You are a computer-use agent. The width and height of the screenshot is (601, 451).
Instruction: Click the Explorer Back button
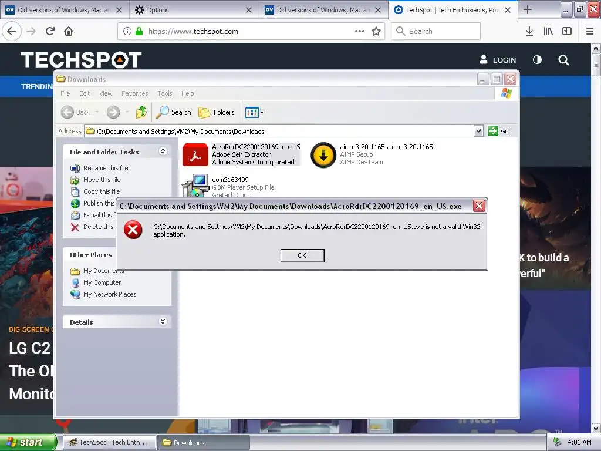tap(76, 112)
